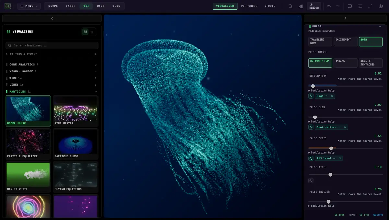Viewport: 389px width, 220px height.
Task: Open the Docs link
Action: [x=101, y=6]
